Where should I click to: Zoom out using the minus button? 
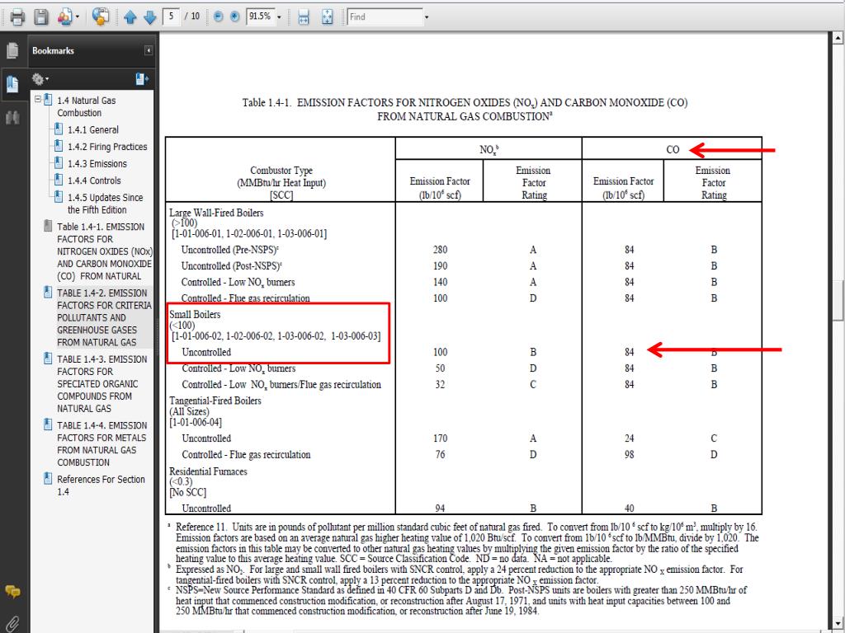pos(218,16)
